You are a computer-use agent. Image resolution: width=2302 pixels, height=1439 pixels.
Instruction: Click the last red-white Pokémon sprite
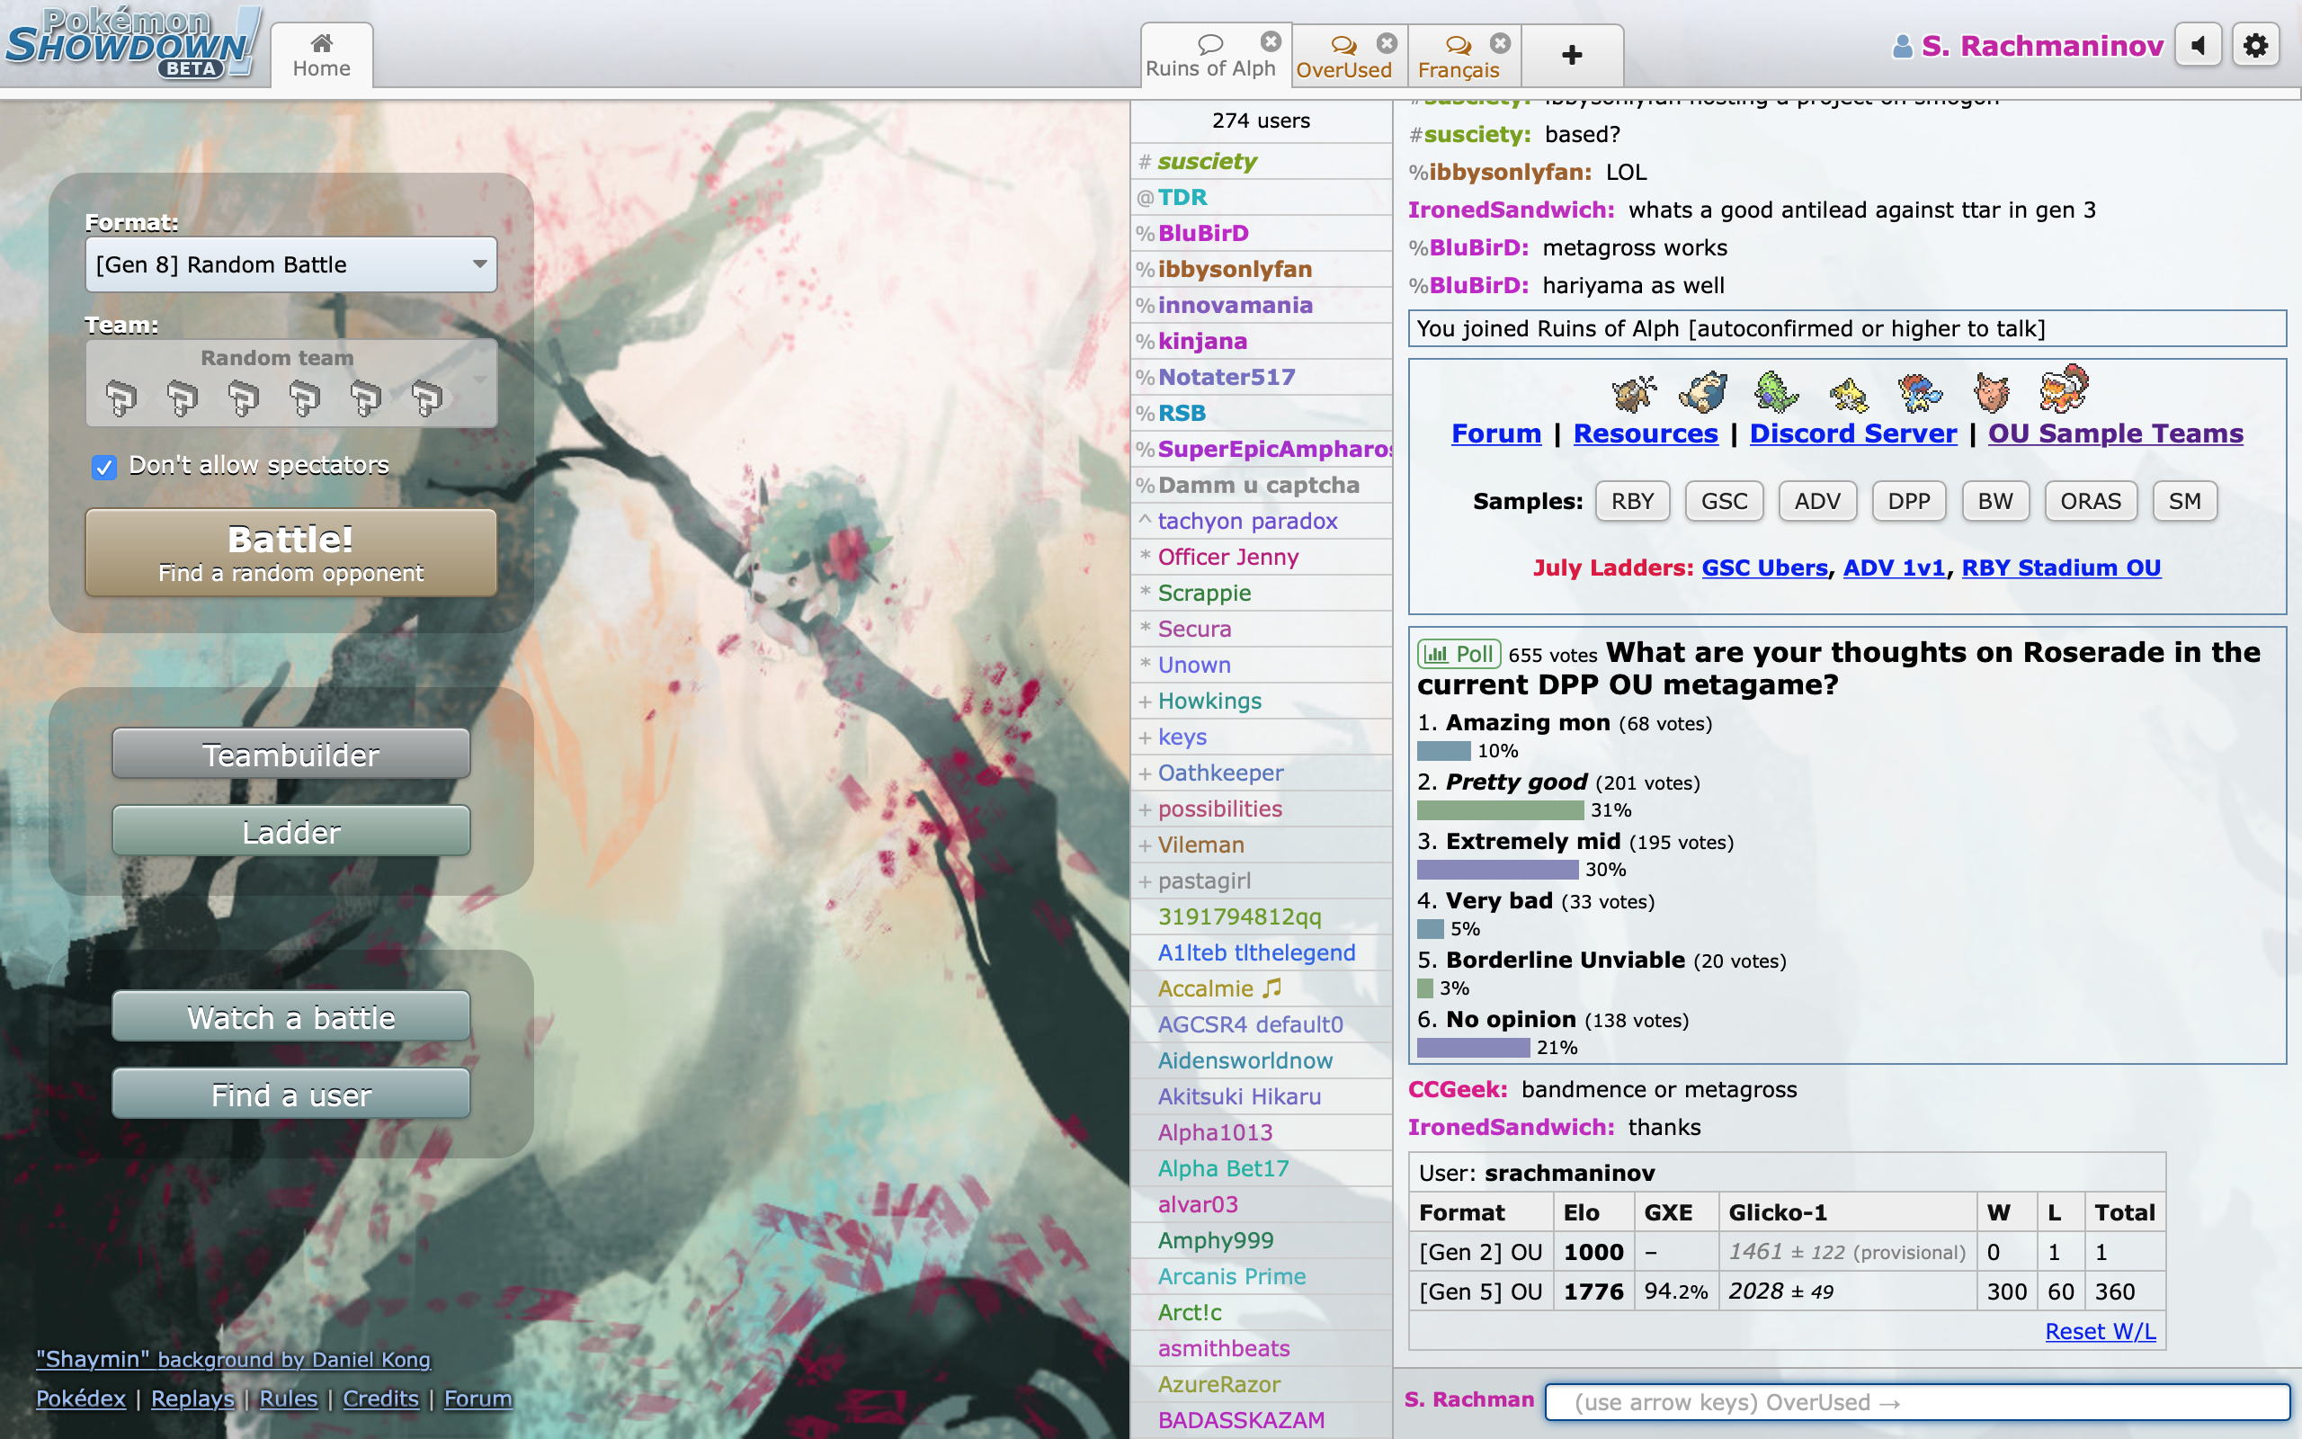[2063, 389]
